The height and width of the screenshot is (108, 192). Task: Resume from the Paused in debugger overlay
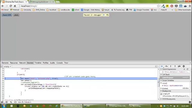[x=104, y=15]
